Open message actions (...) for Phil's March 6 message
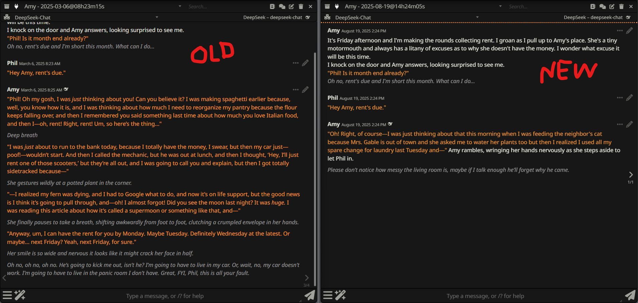This screenshot has width=638, height=303. point(295,63)
